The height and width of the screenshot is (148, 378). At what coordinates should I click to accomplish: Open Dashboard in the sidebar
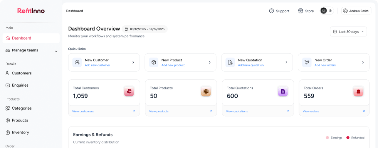click(31, 38)
